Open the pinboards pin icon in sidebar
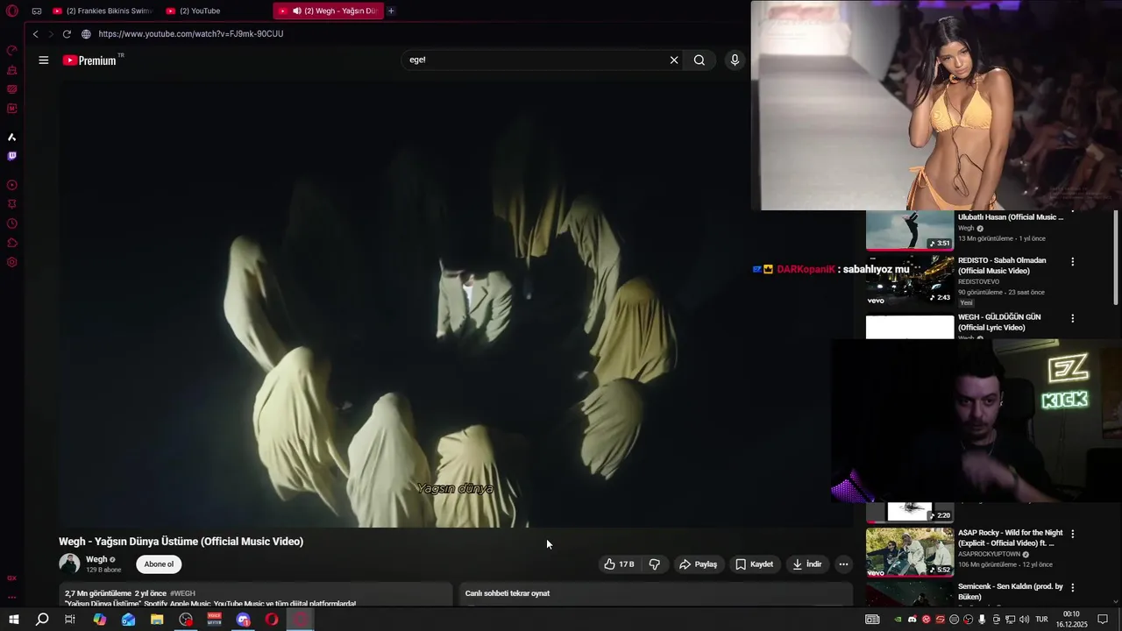The width and height of the screenshot is (1122, 631). pos(12,204)
